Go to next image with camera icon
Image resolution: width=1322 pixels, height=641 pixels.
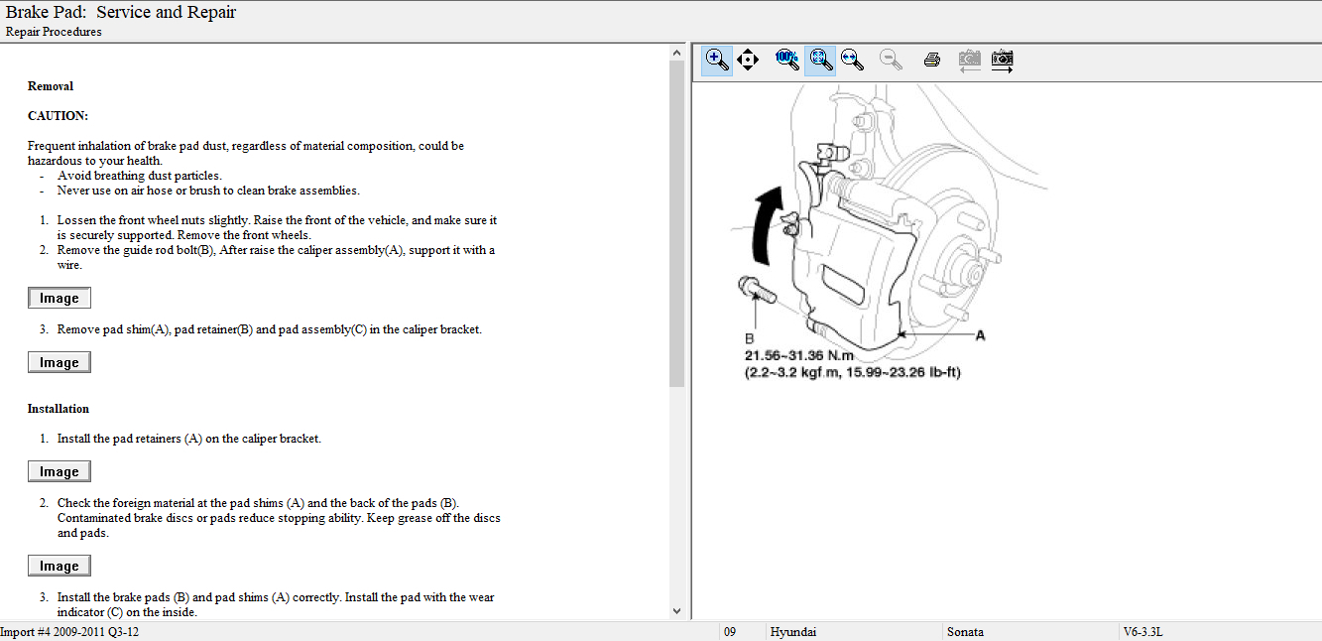coord(1003,60)
